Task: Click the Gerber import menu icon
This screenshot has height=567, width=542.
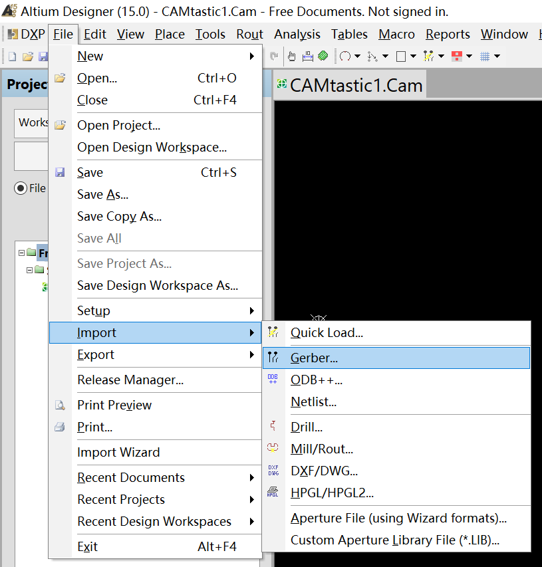Action: coord(273,357)
